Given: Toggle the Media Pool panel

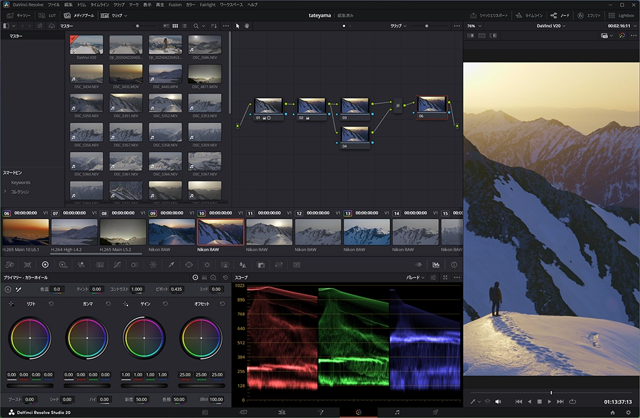Looking at the screenshot, I should pos(77,15).
